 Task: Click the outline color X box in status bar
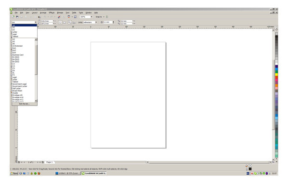(x=250, y=166)
